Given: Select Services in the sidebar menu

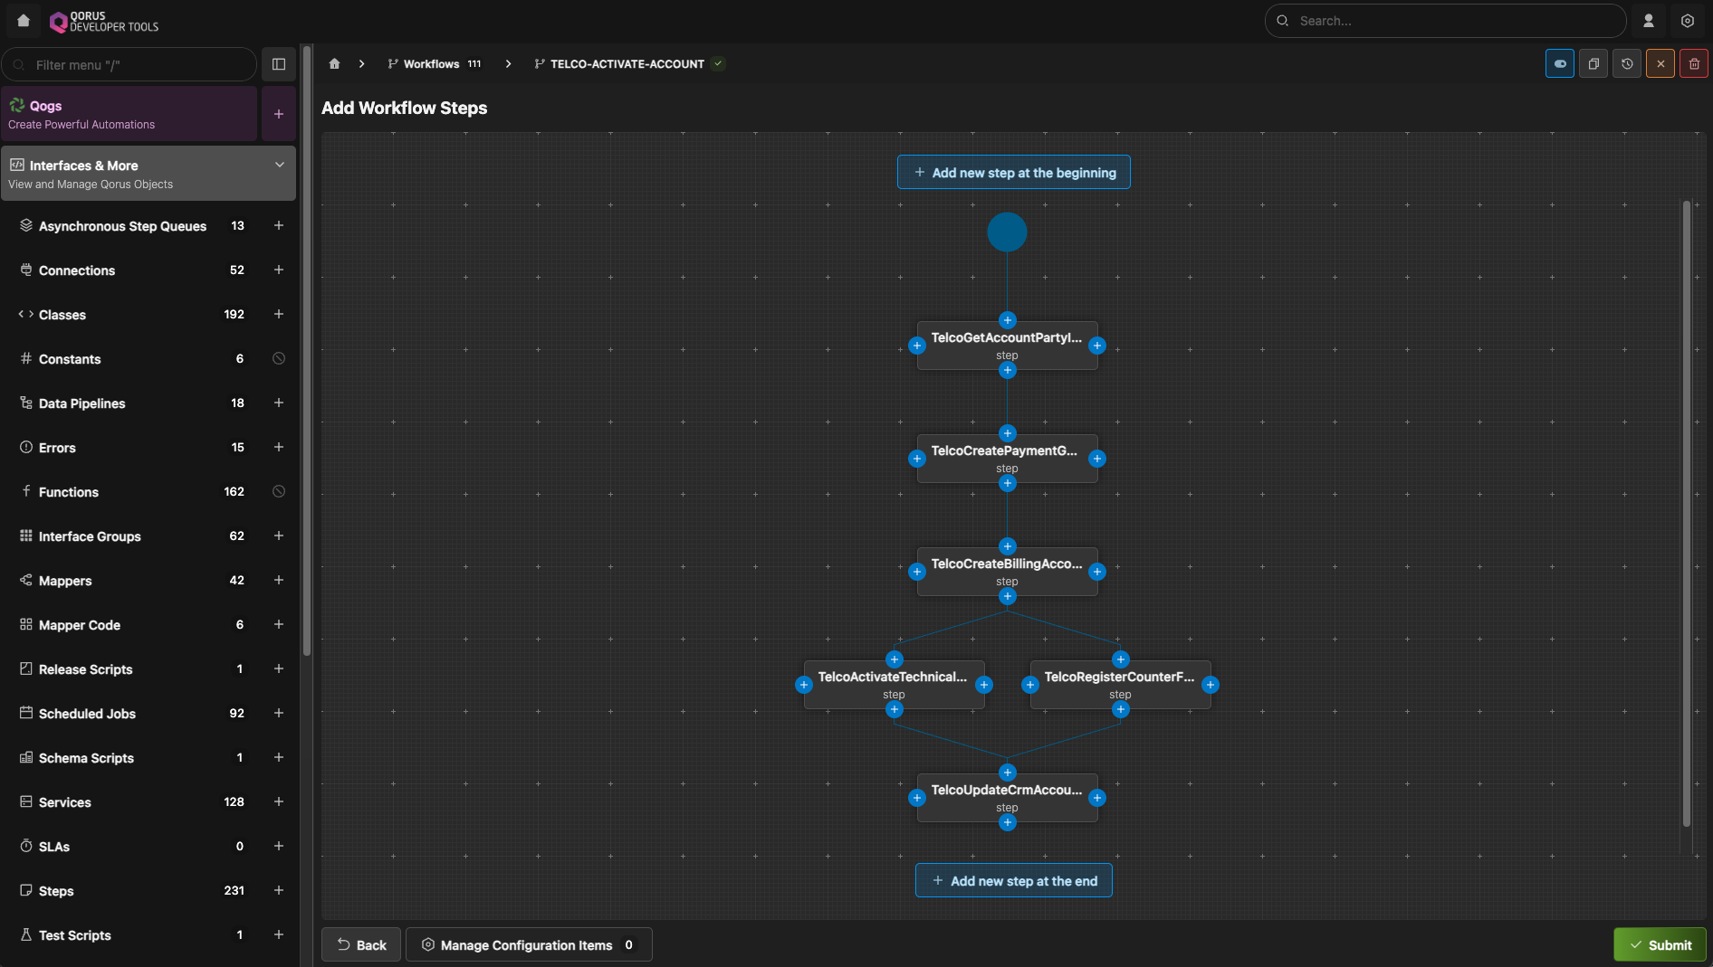Looking at the screenshot, I should point(64,802).
